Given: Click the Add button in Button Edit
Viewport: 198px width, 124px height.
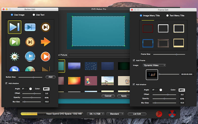Looking at the screenshot, I should [x=50, y=77].
